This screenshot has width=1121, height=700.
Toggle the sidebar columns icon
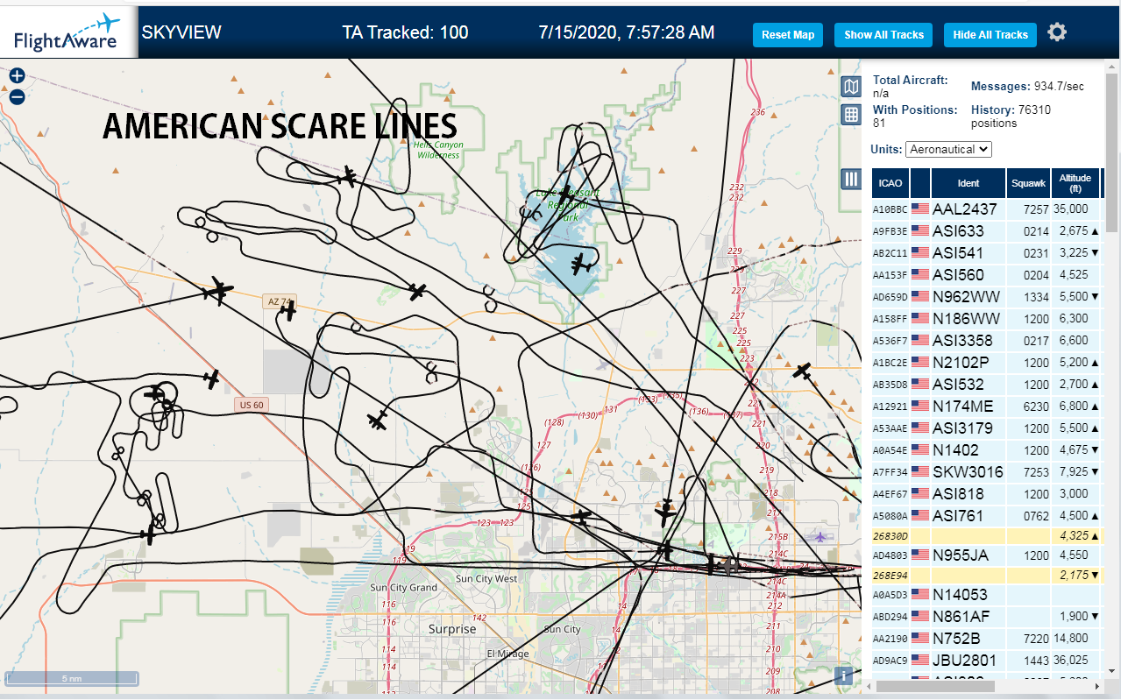(x=850, y=179)
